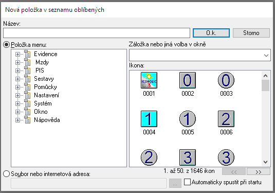Go to previous icon page with << button
The width and height of the screenshot is (275, 193).
[234, 172]
